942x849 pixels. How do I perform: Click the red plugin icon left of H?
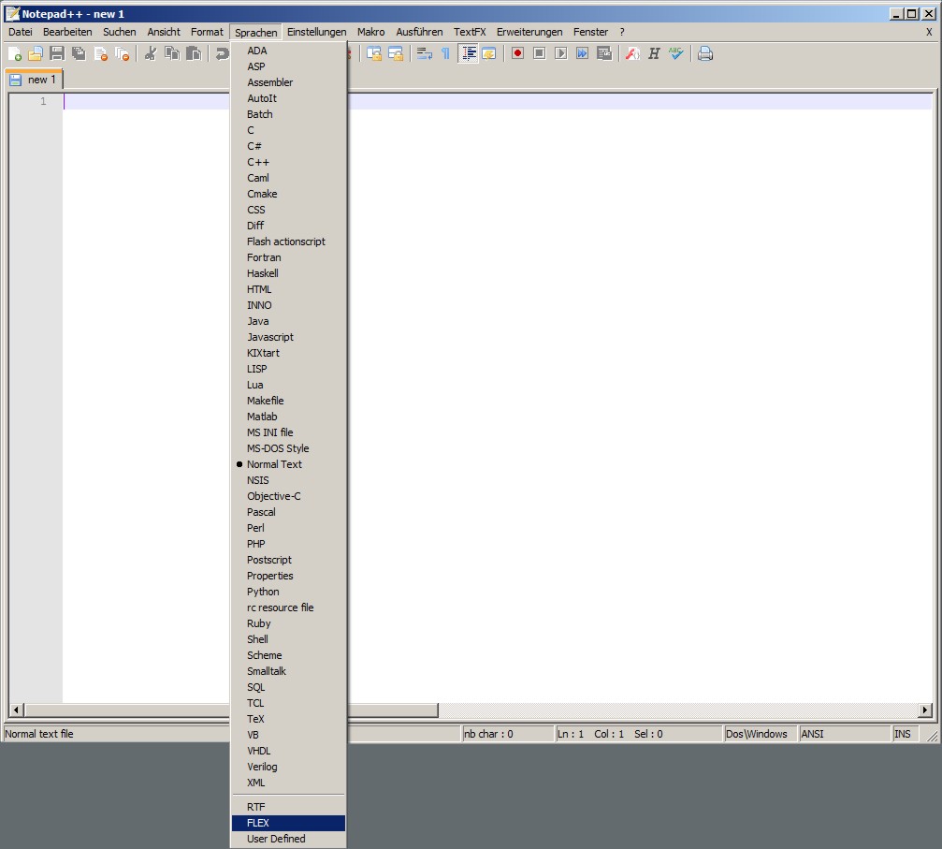632,54
